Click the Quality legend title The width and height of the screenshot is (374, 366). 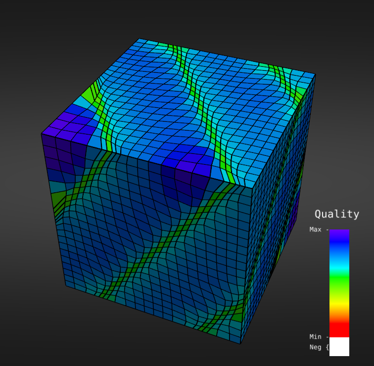coord(337,214)
